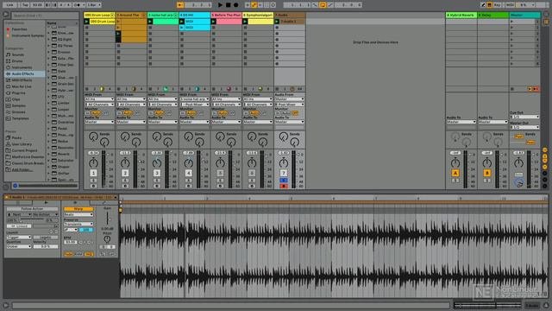This screenshot has height=311, width=552.
Task: Launch the pink clip in track 5
Action: tap(213, 22)
